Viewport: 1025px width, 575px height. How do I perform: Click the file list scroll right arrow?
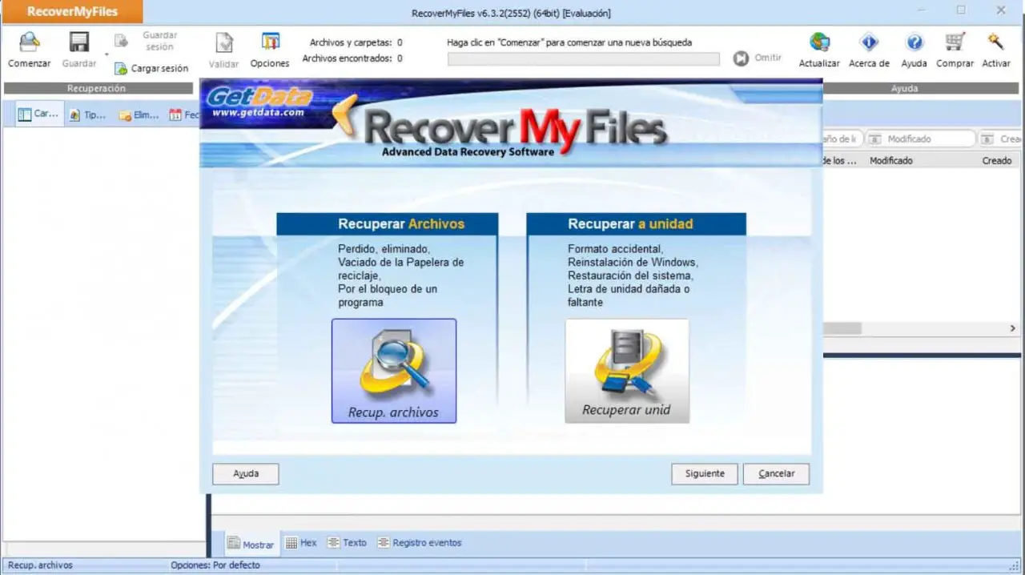click(1013, 328)
